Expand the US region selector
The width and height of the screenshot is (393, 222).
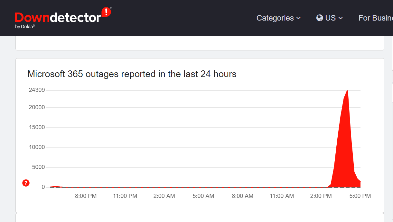coord(330,18)
